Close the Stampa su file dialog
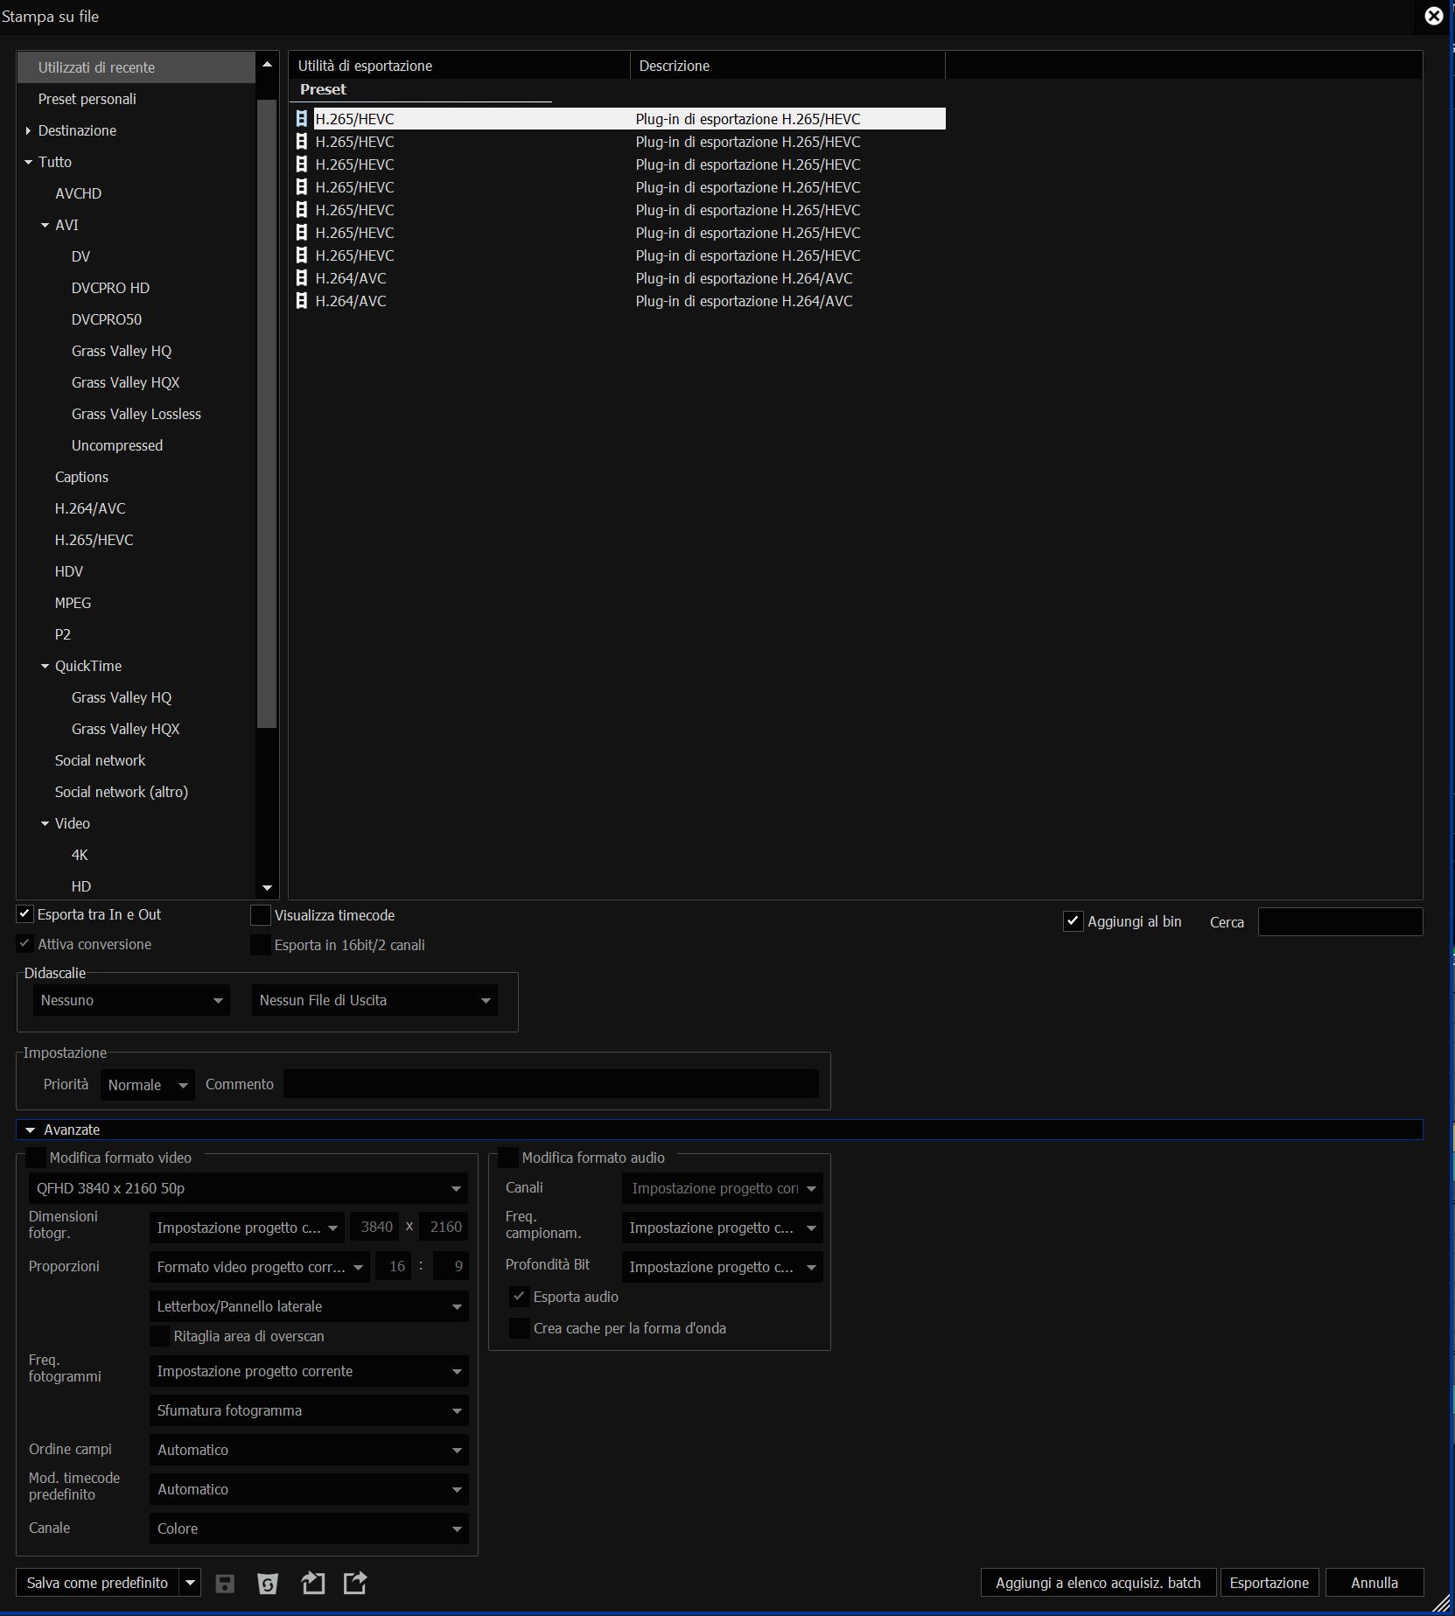 click(x=1434, y=16)
